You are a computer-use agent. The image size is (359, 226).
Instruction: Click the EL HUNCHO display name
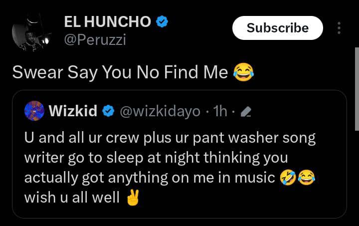click(x=107, y=22)
